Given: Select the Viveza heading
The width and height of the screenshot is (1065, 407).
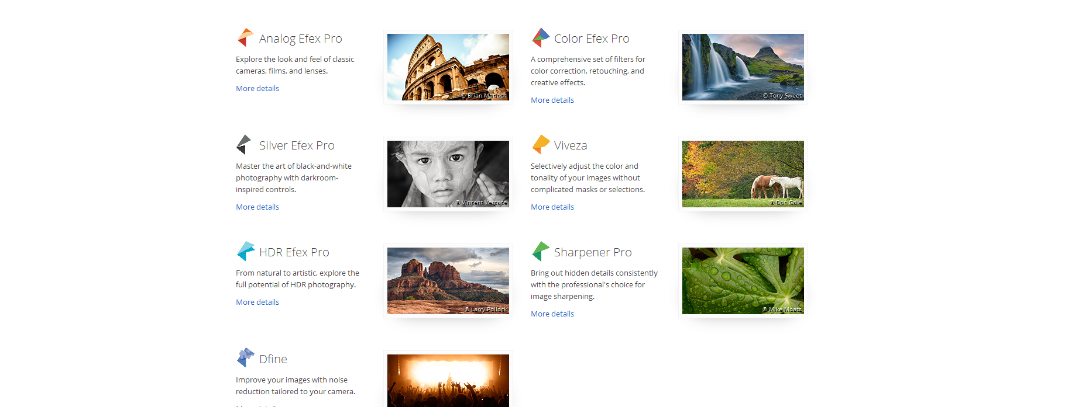Looking at the screenshot, I should [571, 145].
